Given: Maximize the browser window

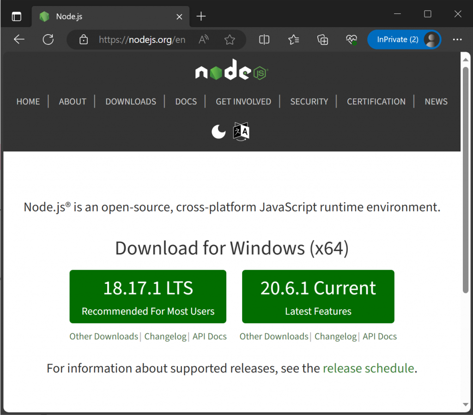Looking at the screenshot, I should click(x=427, y=14).
